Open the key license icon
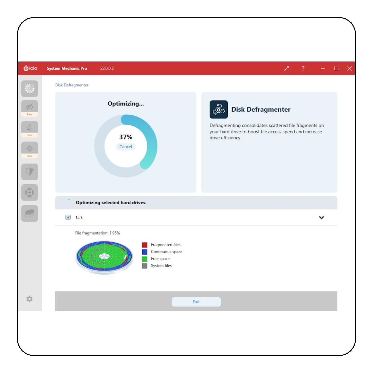The height and width of the screenshot is (373, 373). (x=287, y=69)
